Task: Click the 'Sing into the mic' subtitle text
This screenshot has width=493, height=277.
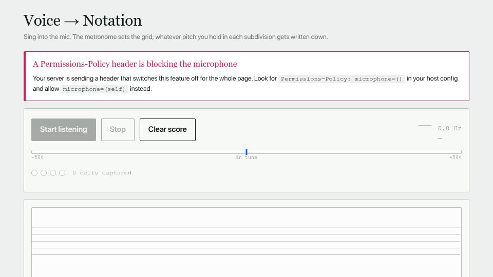Action: [176, 37]
